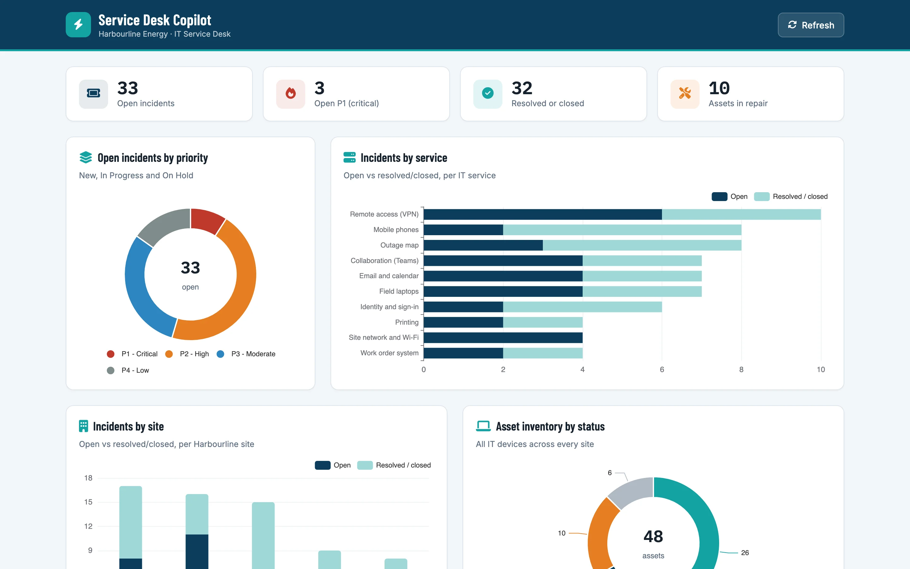Toggle the P4 - Low legend item
This screenshot has width=910, height=569.
pyautogui.click(x=128, y=370)
